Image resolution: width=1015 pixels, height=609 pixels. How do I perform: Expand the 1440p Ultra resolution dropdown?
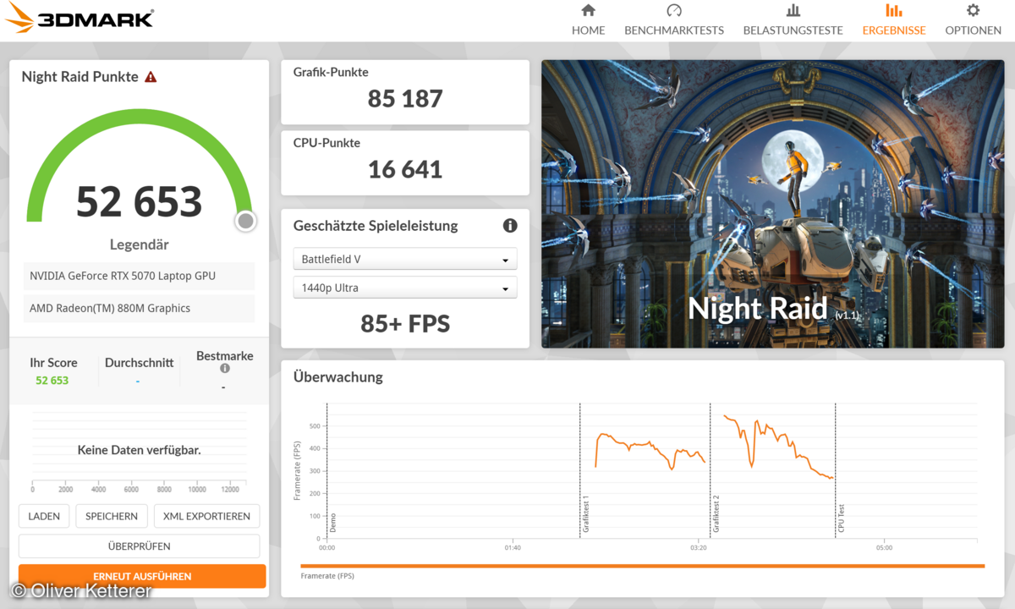coord(405,288)
